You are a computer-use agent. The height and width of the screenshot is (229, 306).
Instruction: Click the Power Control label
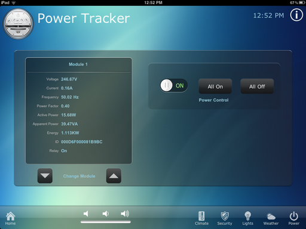[213, 100]
